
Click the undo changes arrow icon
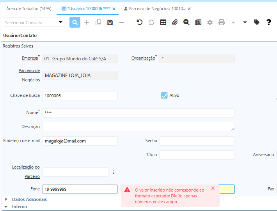coord(139,22)
